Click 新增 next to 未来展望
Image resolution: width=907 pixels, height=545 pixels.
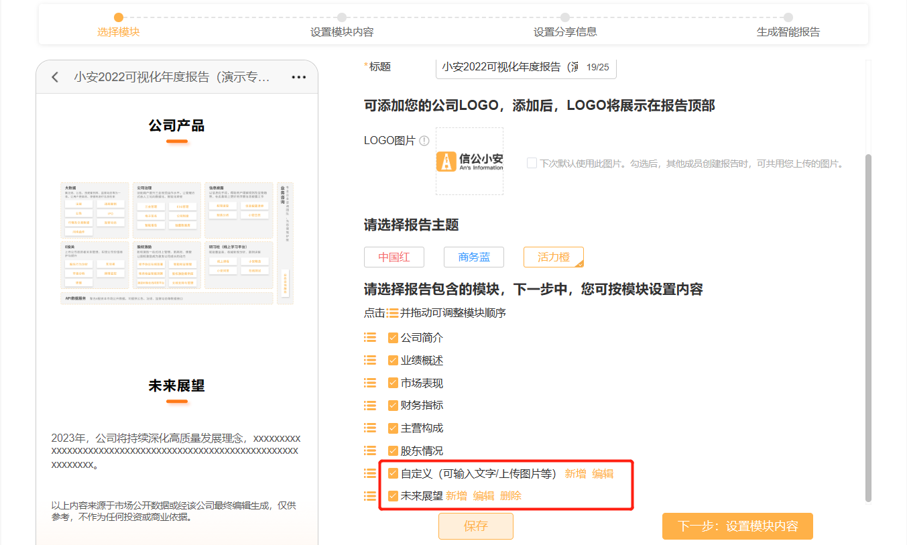457,496
